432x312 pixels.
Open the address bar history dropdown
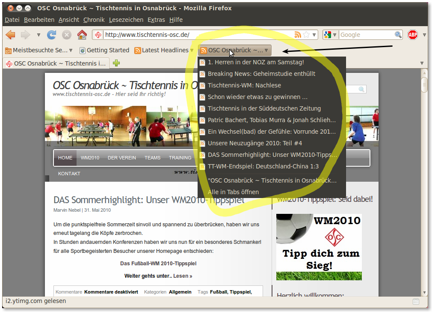point(314,35)
